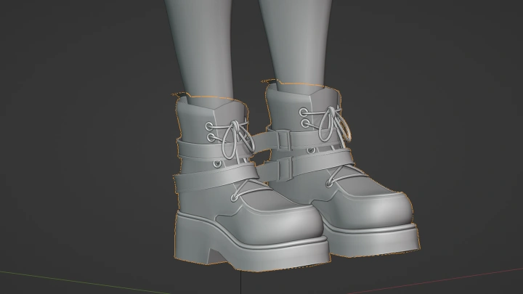
Task: Select the upper strap buckle between the boots
Action: tap(282, 139)
